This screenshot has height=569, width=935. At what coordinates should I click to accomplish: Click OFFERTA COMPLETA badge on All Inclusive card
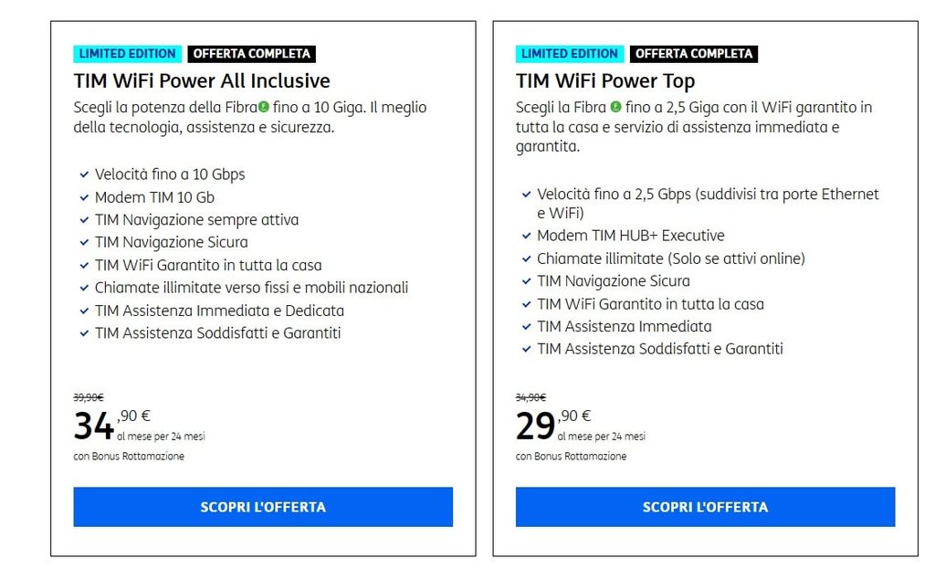click(x=251, y=54)
